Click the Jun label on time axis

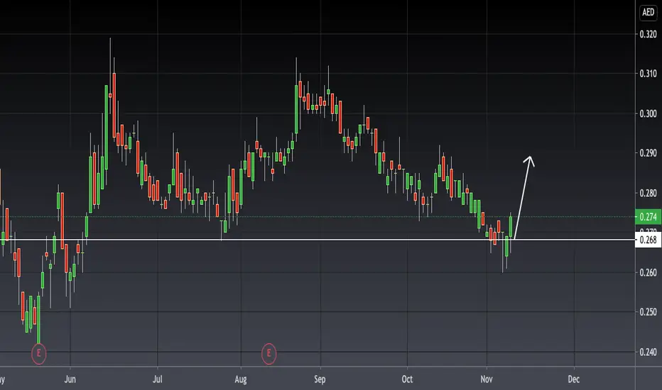tap(70, 379)
